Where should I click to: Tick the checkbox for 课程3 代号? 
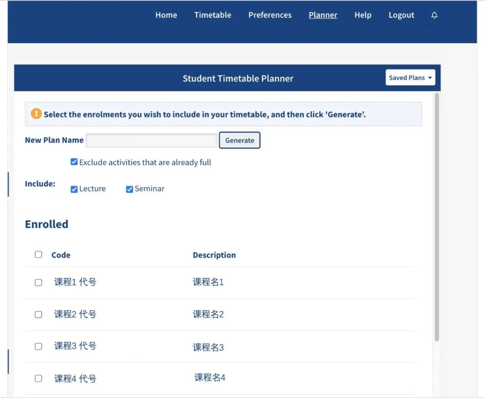tap(38, 346)
